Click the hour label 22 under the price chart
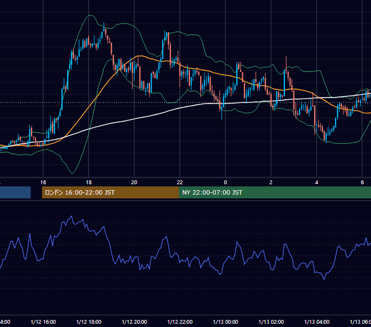 [x=180, y=183]
